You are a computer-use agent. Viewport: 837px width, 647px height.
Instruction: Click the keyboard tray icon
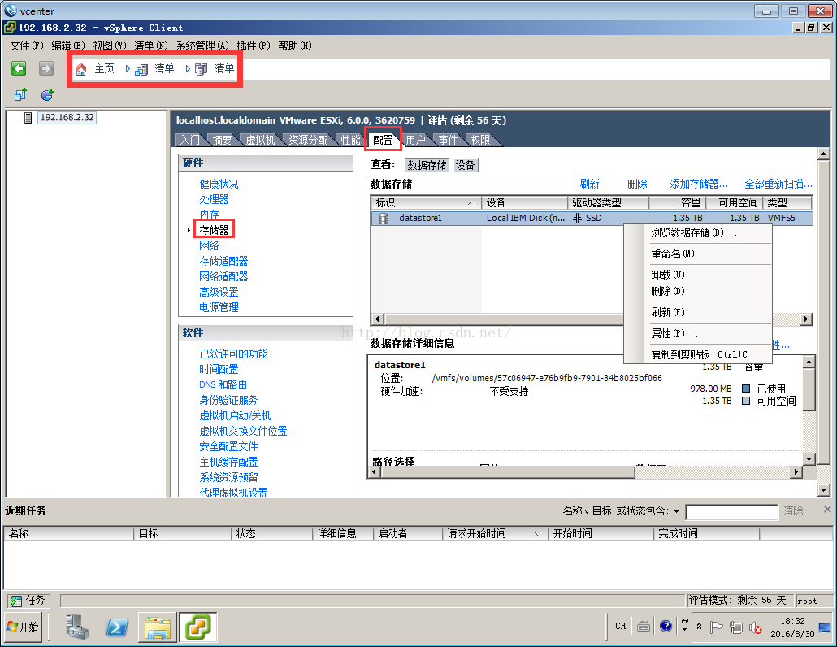(644, 626)
